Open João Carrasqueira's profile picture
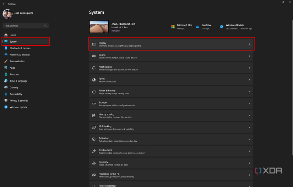The image size is (293, 187). pyautogui.click(x=7, y=14)
